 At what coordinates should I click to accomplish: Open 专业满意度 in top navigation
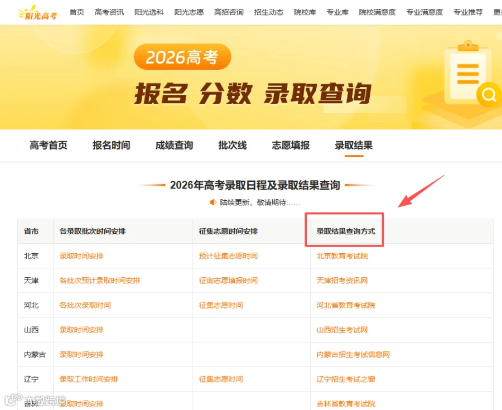pyautogui.click(x=424, y=12)
